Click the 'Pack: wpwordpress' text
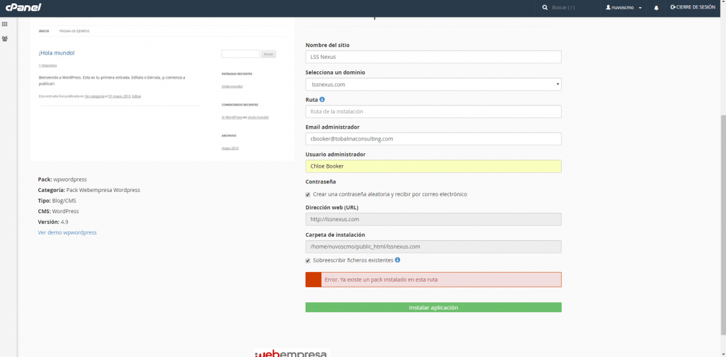This screenshot has height=357, width=726. [62, 179]
